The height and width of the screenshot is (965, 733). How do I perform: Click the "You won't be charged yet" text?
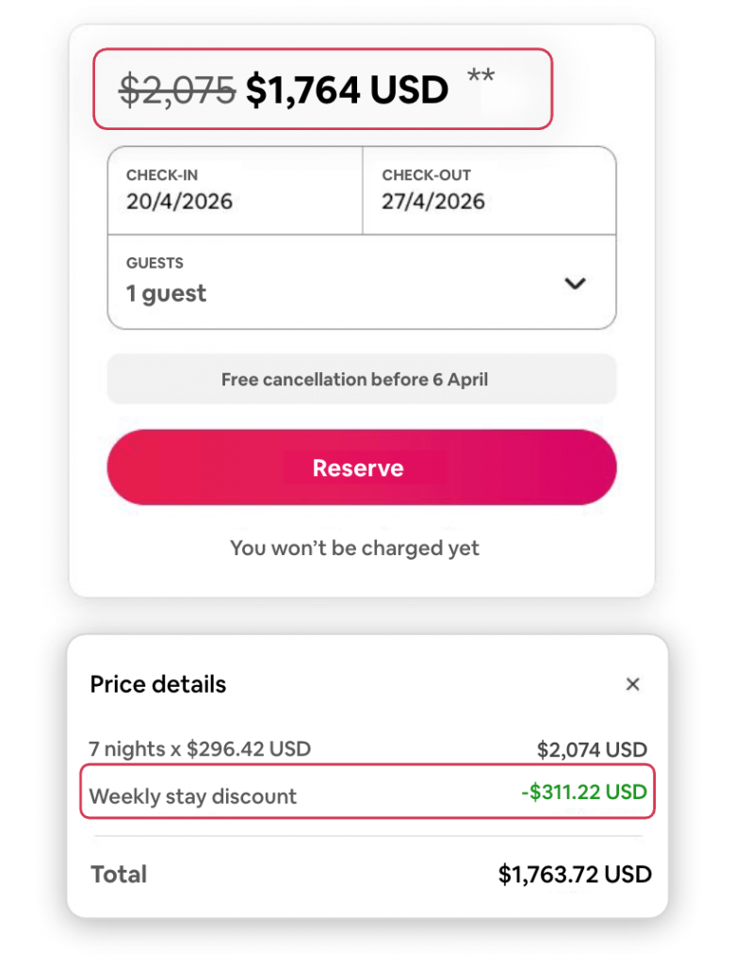(355, 548)
